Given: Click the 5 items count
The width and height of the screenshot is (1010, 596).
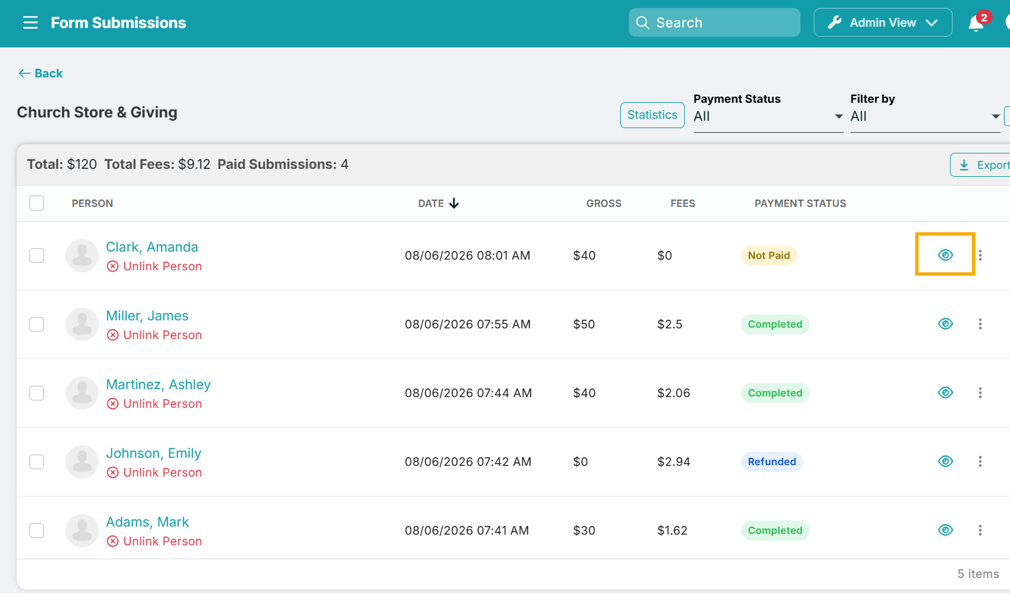Looking at the screenshot, I should coord(978,574).
